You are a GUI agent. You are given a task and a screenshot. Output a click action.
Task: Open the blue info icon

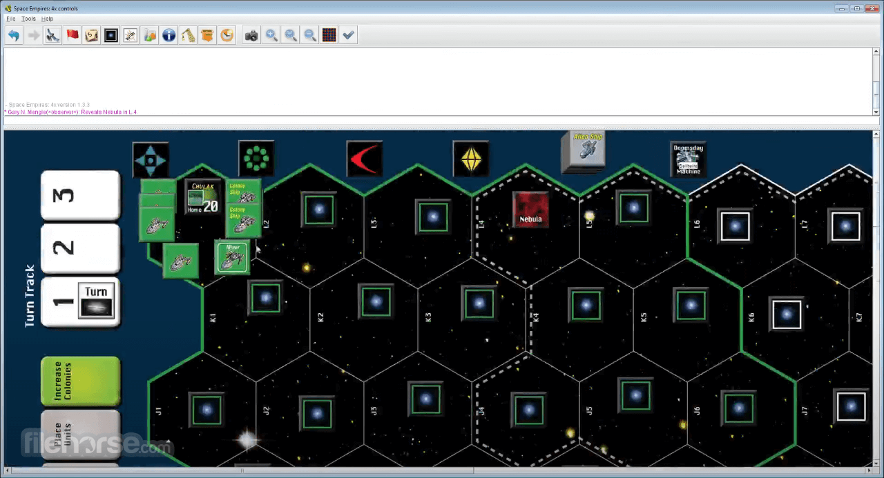point(169,35)
